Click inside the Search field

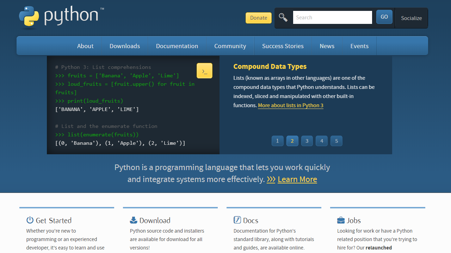point(332,17)
